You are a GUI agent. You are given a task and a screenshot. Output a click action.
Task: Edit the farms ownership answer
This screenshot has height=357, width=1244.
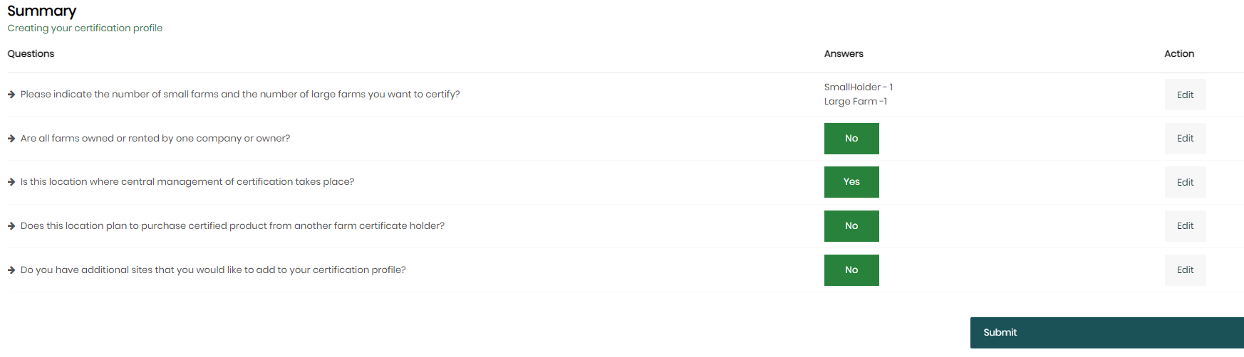pos(1185,139)
